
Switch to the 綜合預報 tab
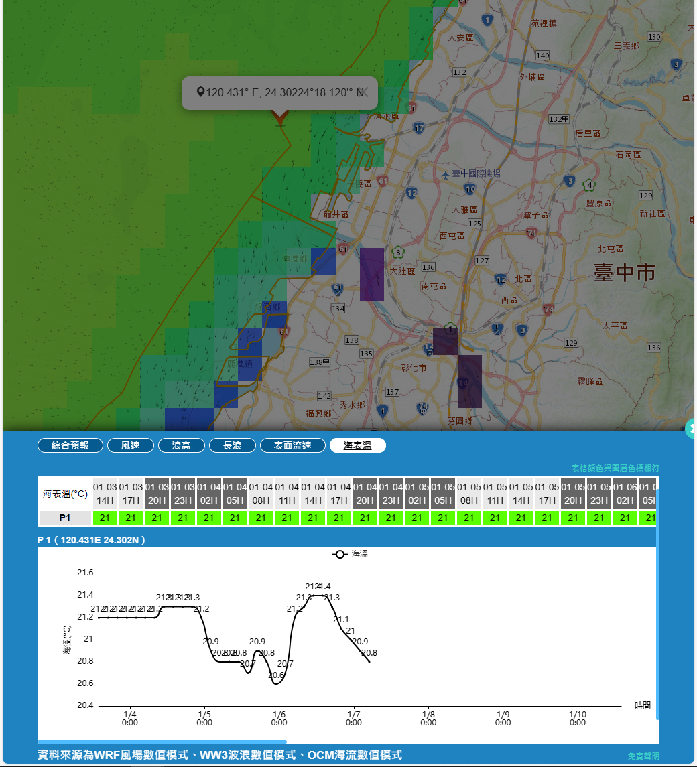pyautogui.click(x=70, y=445)
